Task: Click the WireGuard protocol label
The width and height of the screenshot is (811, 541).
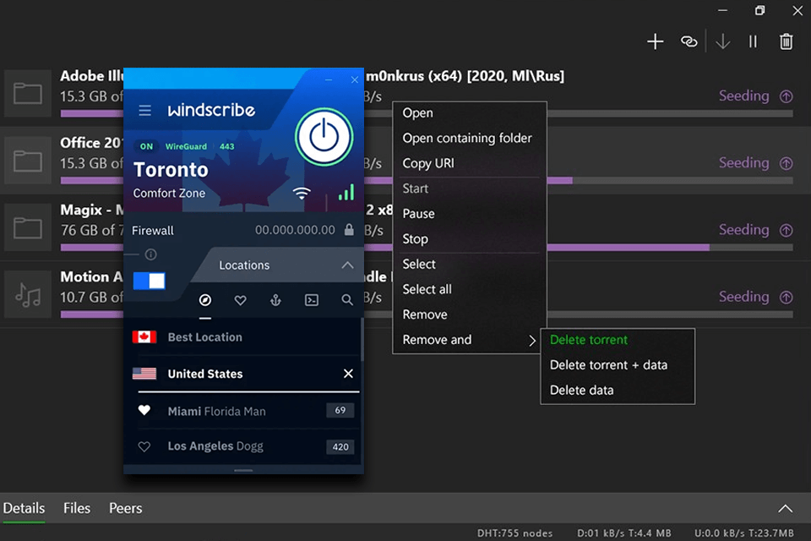Action: point(186,146)
